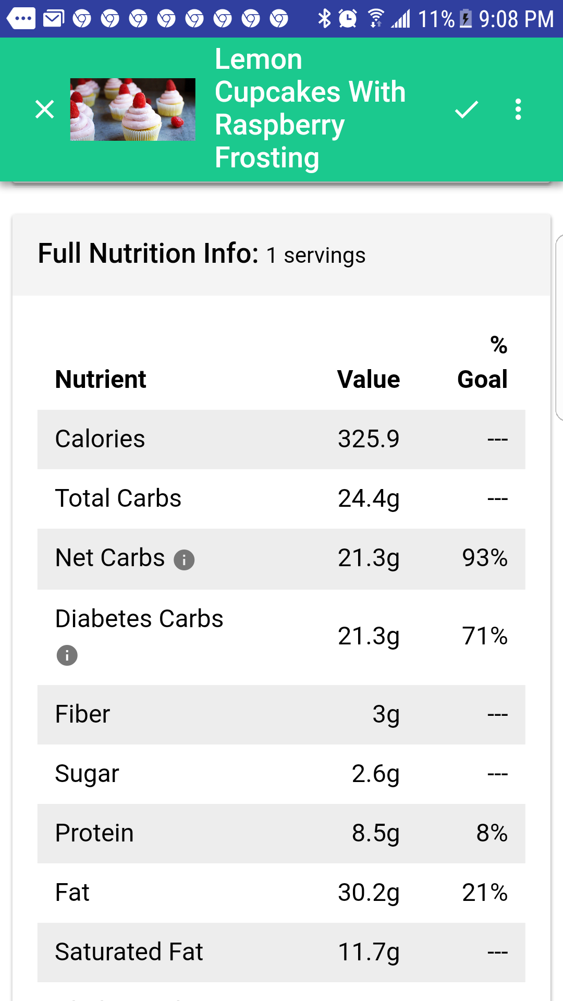The height and width of the screenshot is (1001, 563).
Task: Tap the mail notification icon in status bar
Action: tap(53, 19)
